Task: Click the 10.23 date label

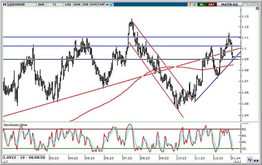Action: pos(182,158)
